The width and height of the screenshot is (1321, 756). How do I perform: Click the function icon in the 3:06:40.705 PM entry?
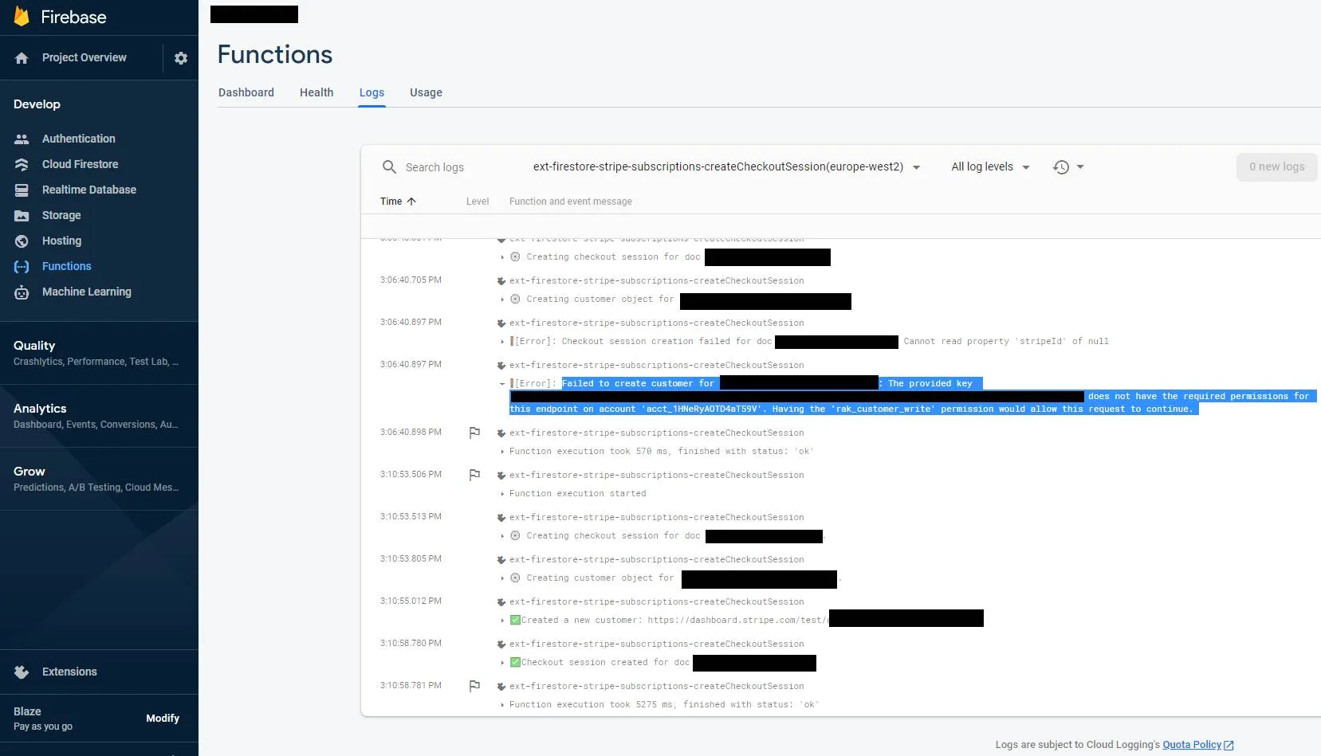(x=501, y=280)
